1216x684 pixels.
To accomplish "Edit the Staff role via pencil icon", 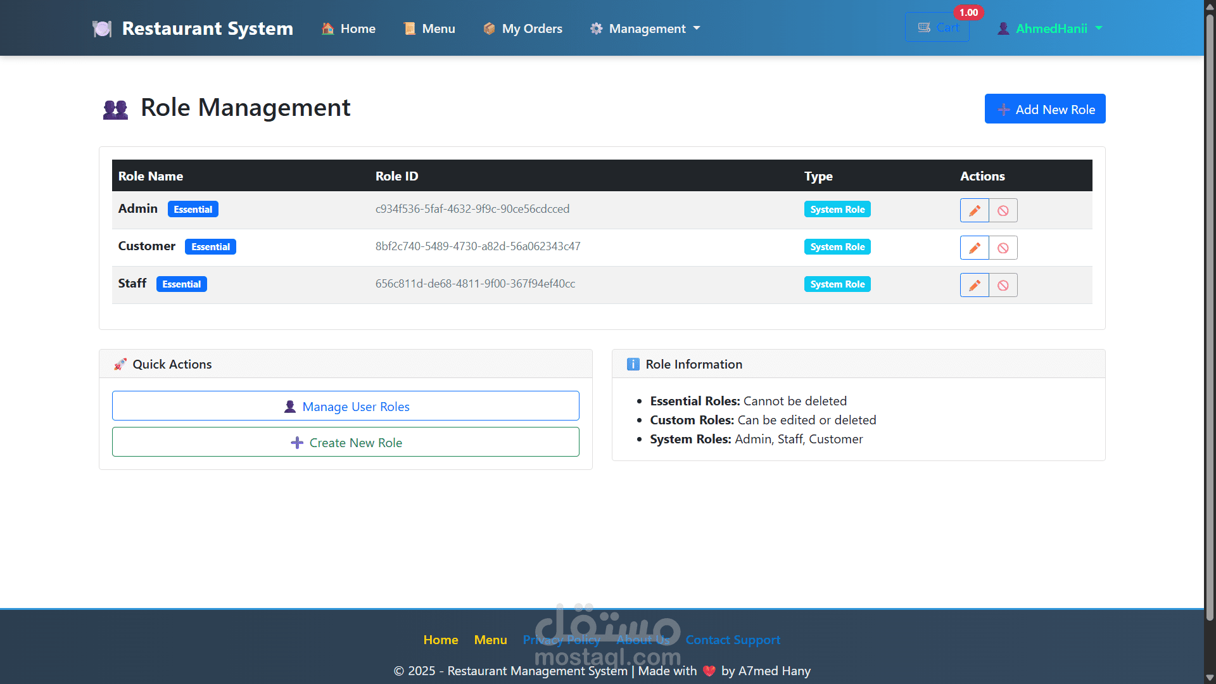I will tap(974, 285).
